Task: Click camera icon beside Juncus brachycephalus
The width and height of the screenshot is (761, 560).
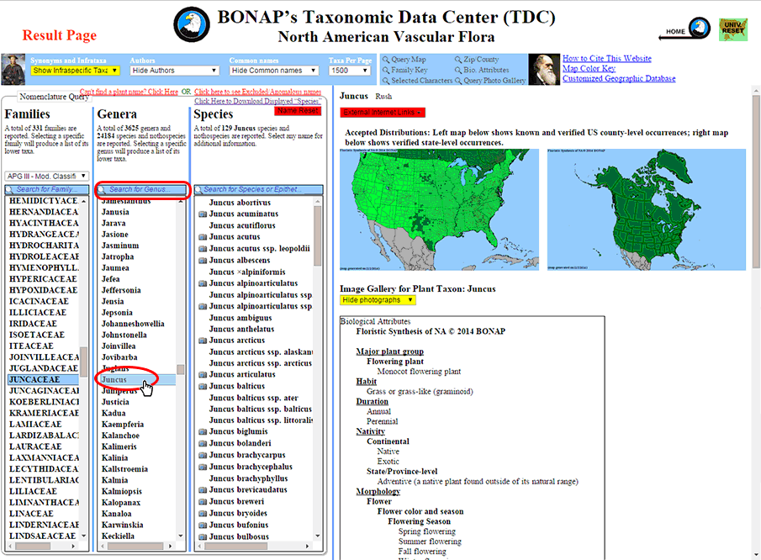Action: coord(203,467)
